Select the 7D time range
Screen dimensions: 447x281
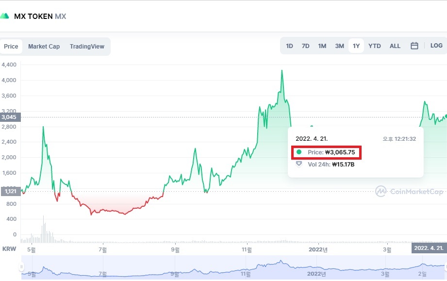click(305, 46)
